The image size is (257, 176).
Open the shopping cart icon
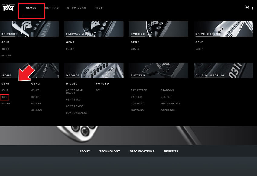(247, 7)
